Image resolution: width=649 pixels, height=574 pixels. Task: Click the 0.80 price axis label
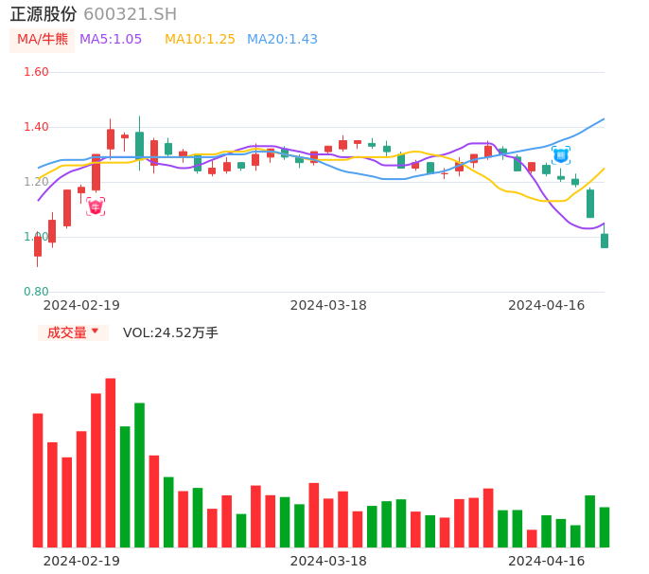[36, 292]
